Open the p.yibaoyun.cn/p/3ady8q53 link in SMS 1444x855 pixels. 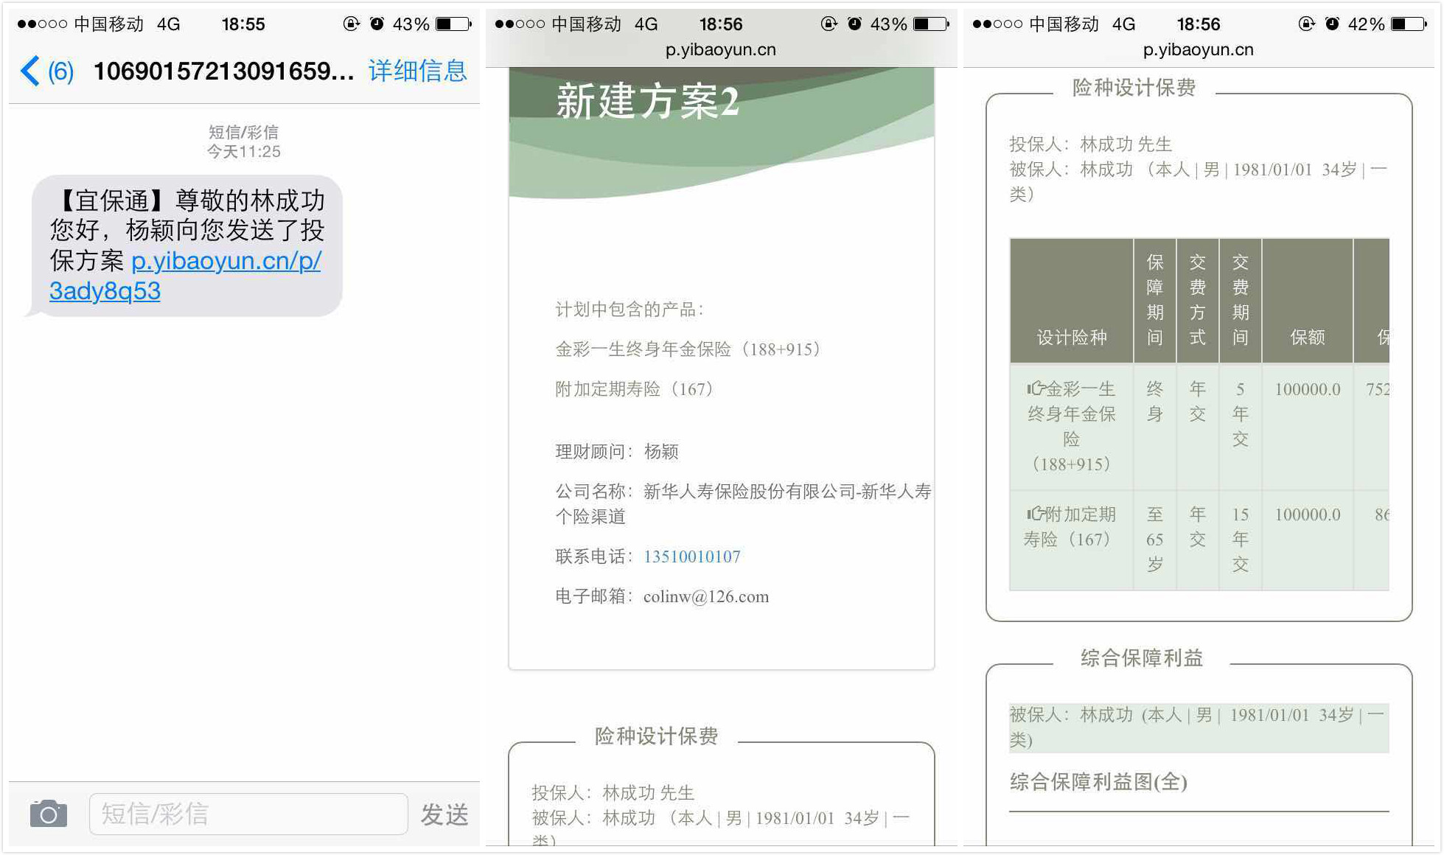click(185, 276)
